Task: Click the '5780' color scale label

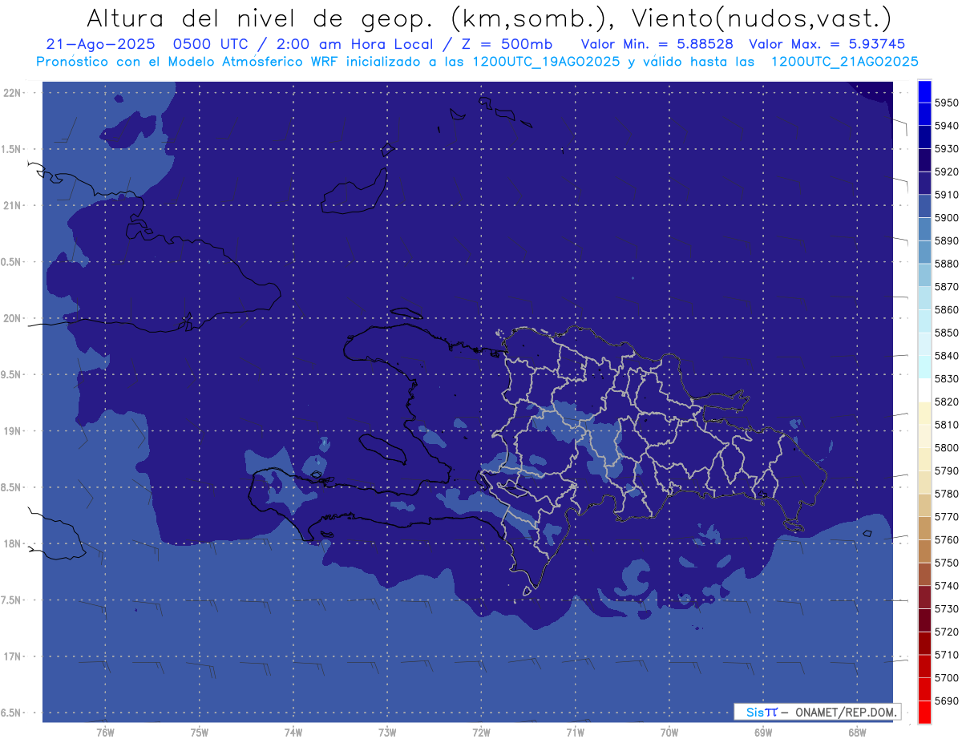Action: click(946, 494)
